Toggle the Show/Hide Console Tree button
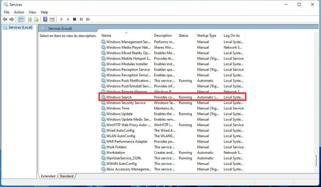 tap(21, 19)
